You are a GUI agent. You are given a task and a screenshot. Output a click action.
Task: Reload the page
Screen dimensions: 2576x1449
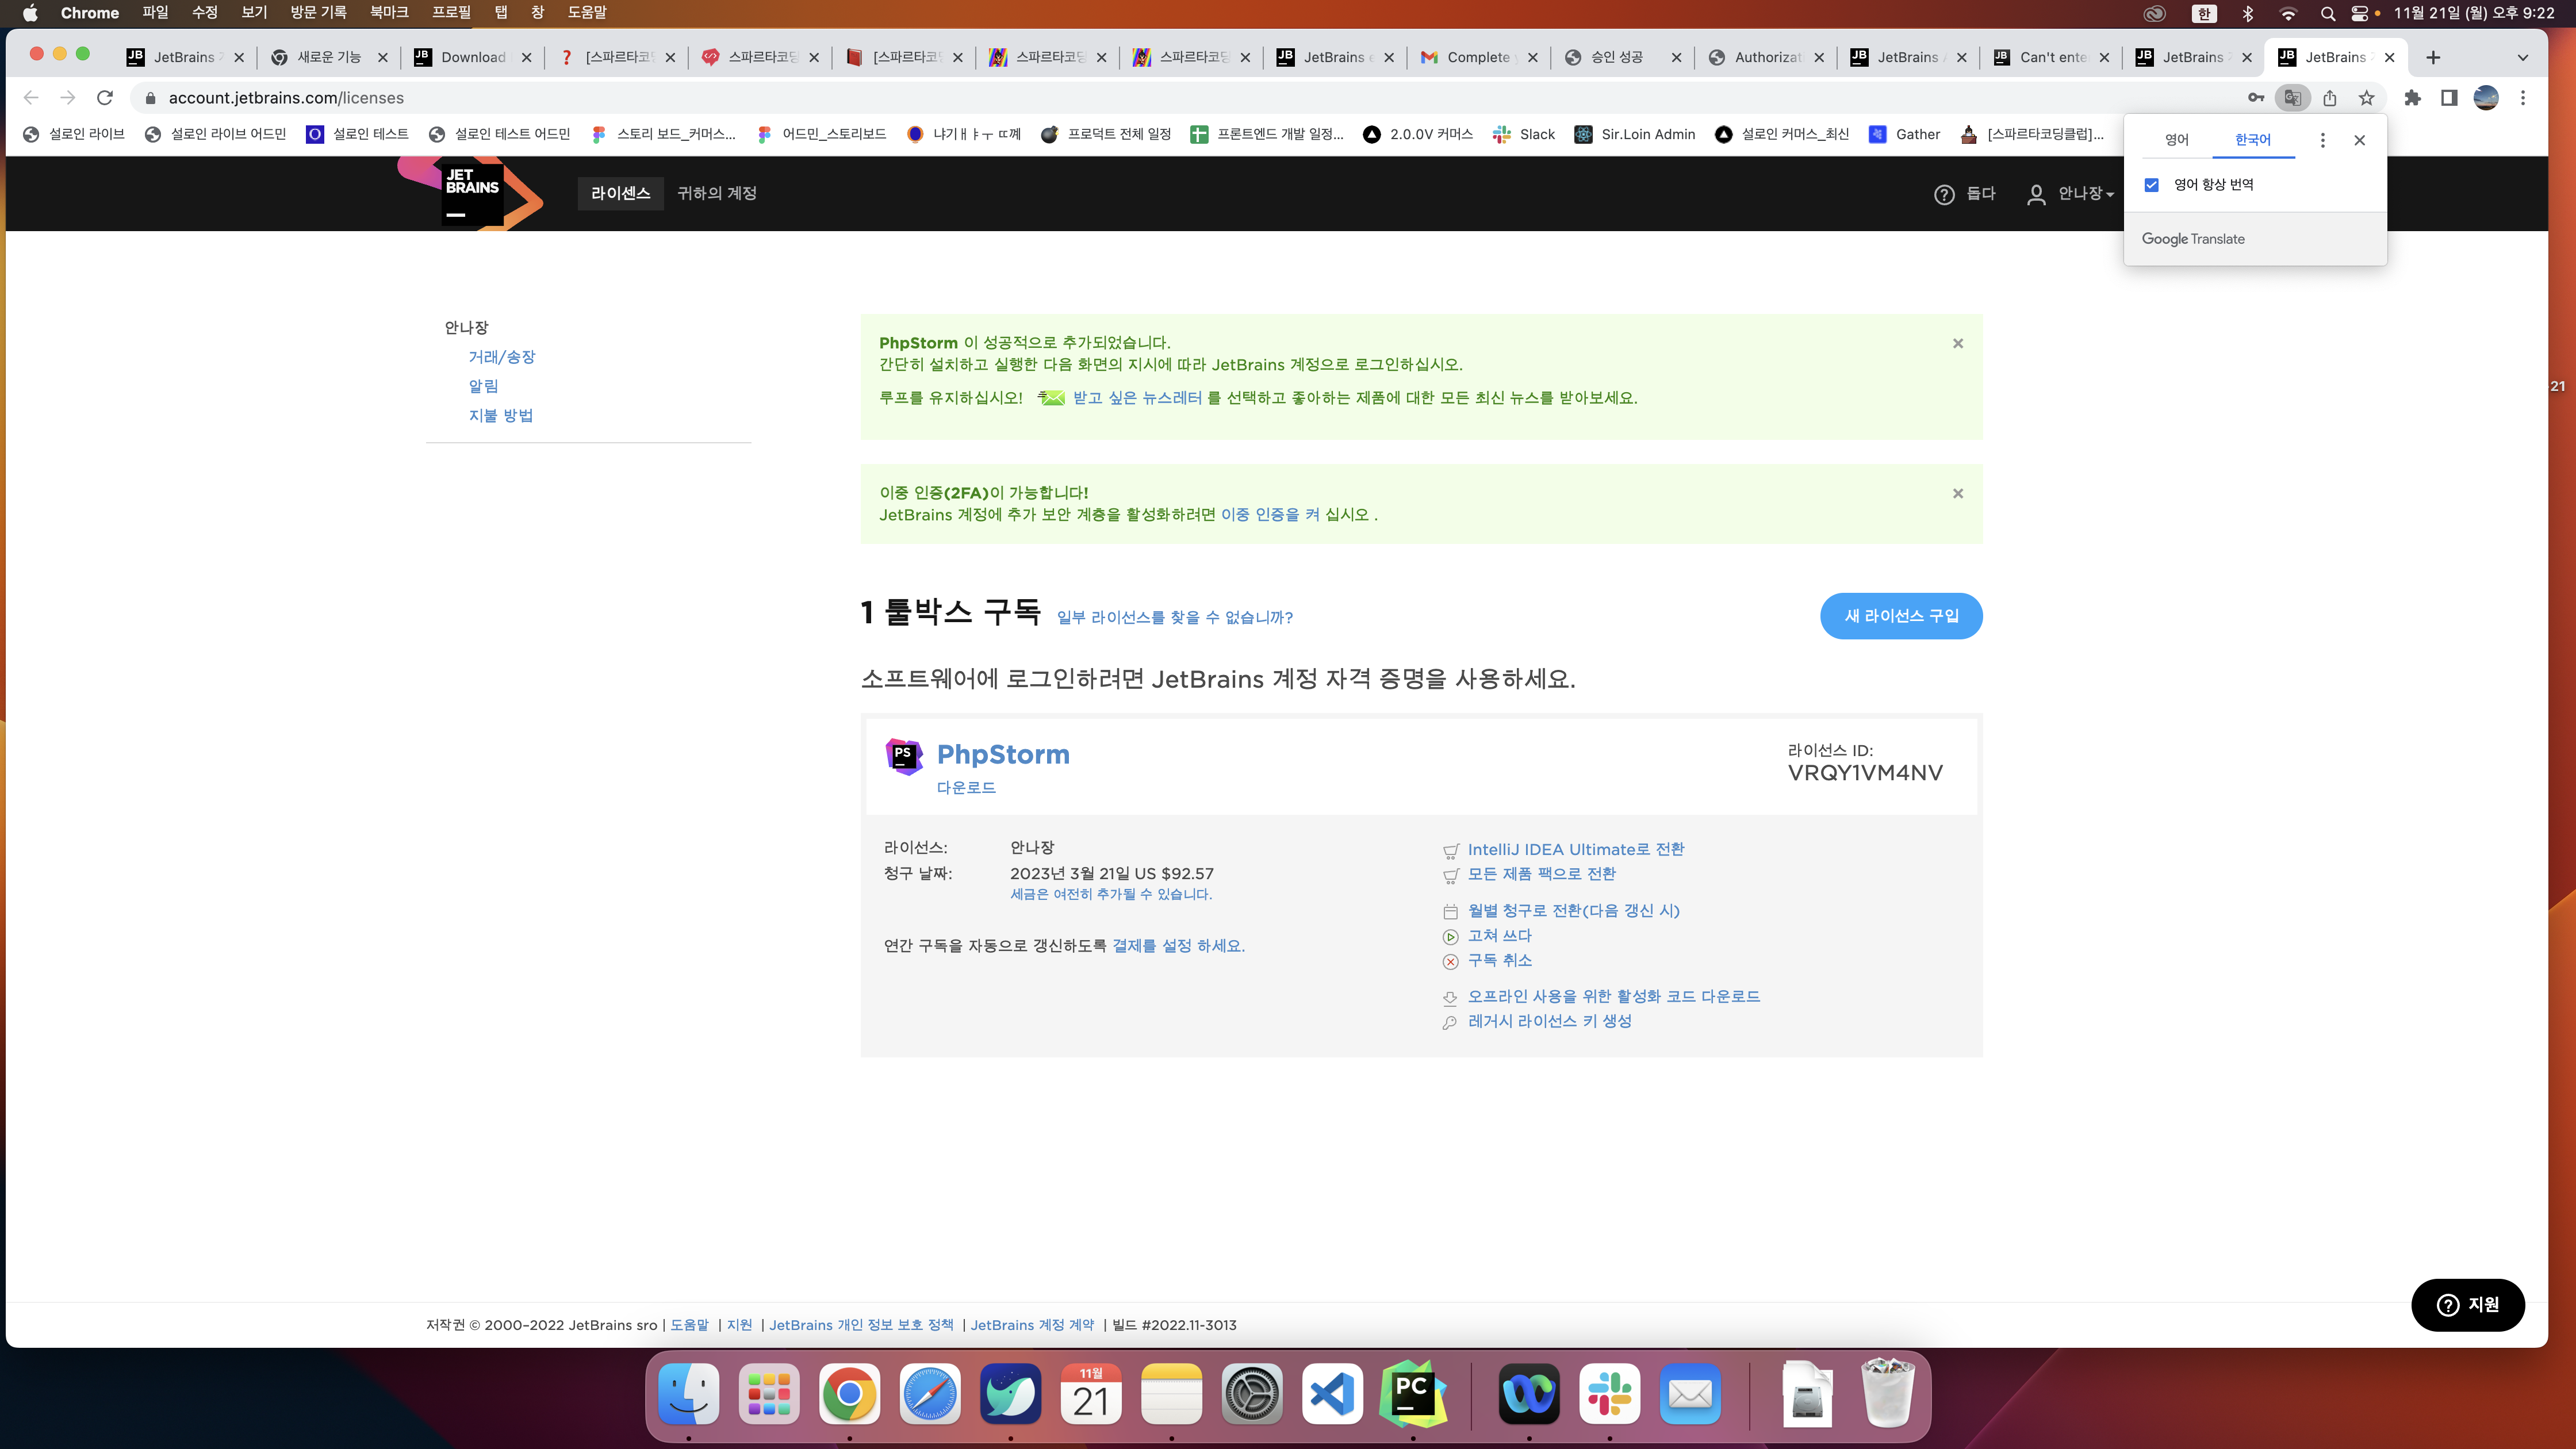[x=105, y=98]
